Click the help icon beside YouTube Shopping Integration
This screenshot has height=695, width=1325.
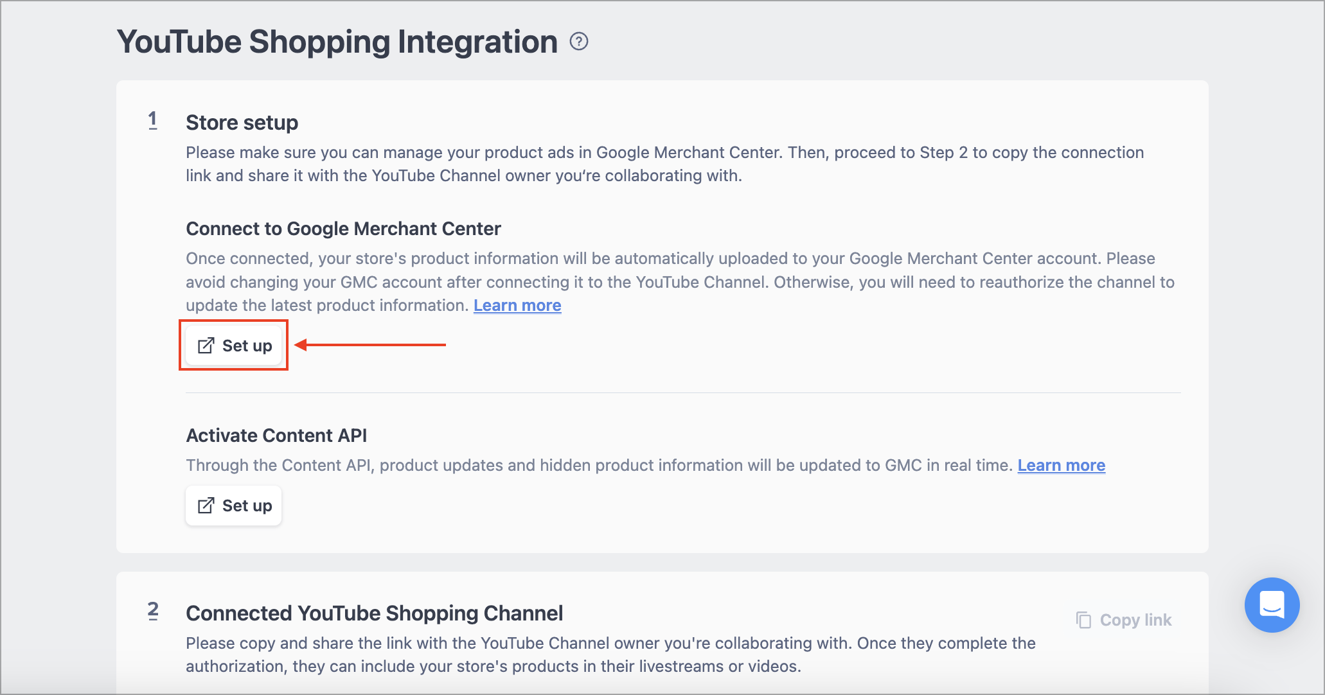pos(579,42)
